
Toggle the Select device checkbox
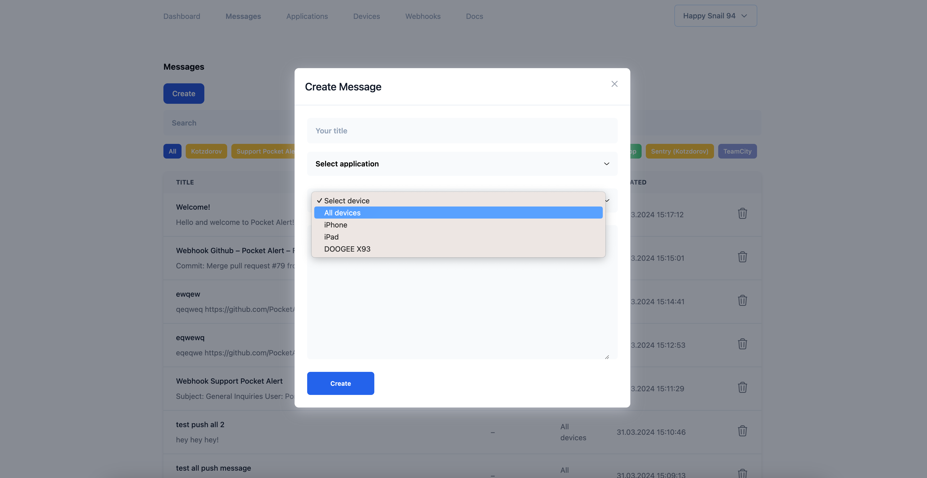318,200
